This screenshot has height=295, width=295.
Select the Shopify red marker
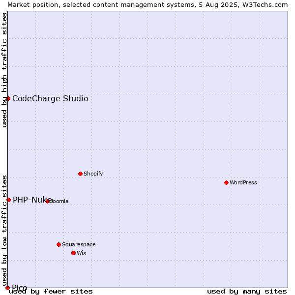pos(80,174)
